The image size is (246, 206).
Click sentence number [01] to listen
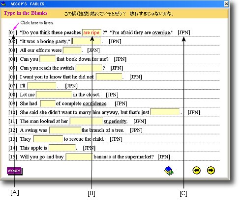tap(13, 32)
